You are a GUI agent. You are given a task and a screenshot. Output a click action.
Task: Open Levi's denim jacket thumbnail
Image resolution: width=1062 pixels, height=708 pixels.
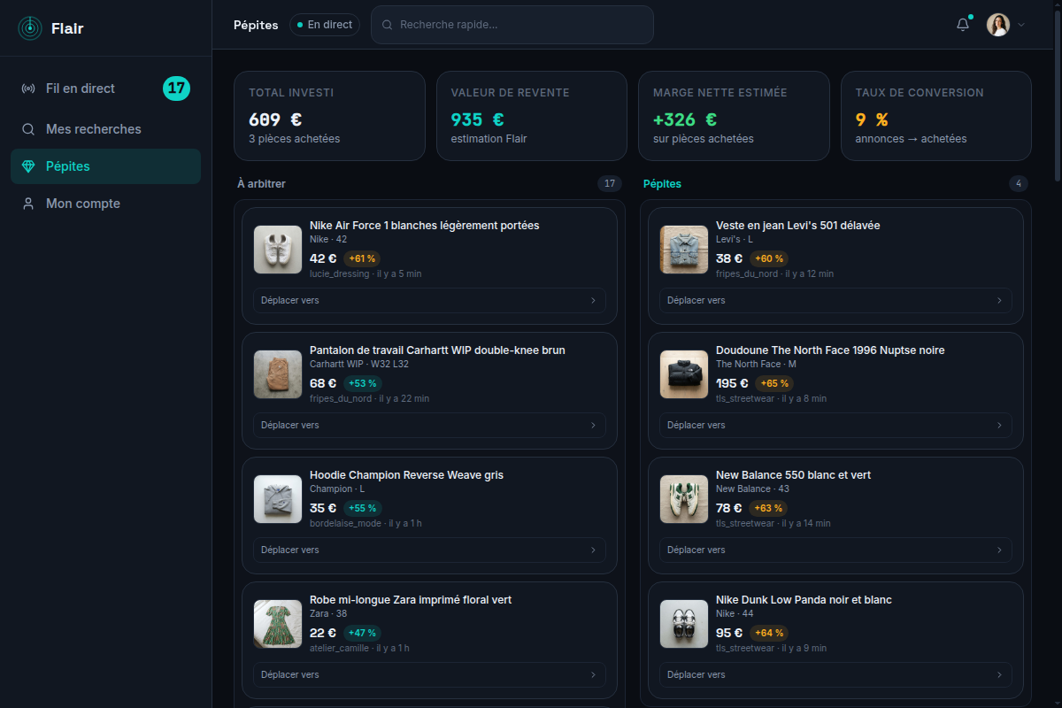[684, 250]
